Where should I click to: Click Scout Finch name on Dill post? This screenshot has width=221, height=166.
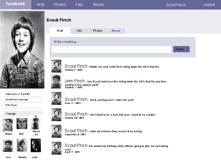[76, 99]
